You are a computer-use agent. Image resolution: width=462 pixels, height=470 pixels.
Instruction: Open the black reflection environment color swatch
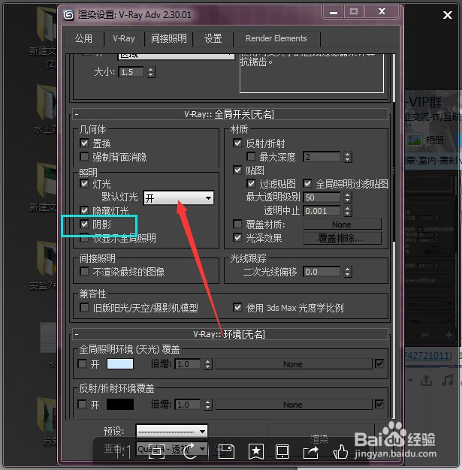click(120, 405)
